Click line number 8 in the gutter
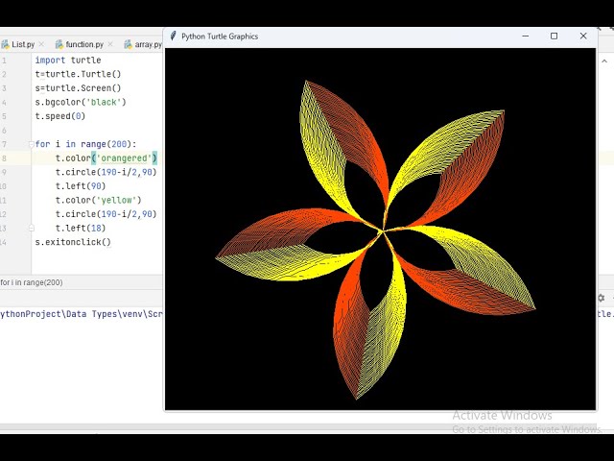Image resolution: width=614 pixels, height=461 pixels. click(4, 158)
